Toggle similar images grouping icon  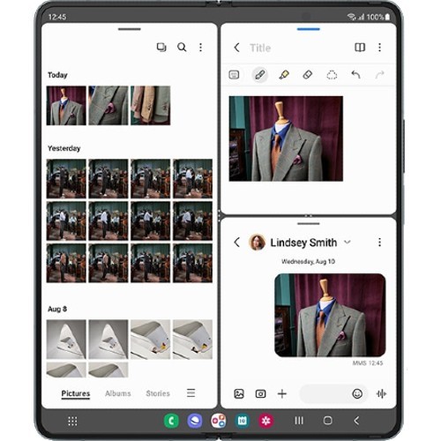(x=161, y=47)
